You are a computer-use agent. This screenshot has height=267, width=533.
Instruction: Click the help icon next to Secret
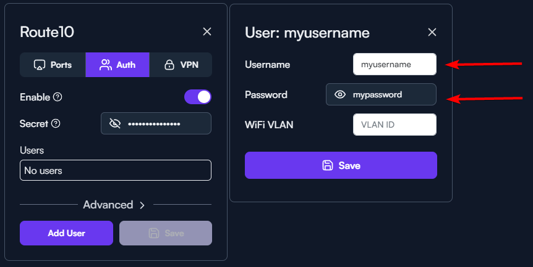point(56,123)
